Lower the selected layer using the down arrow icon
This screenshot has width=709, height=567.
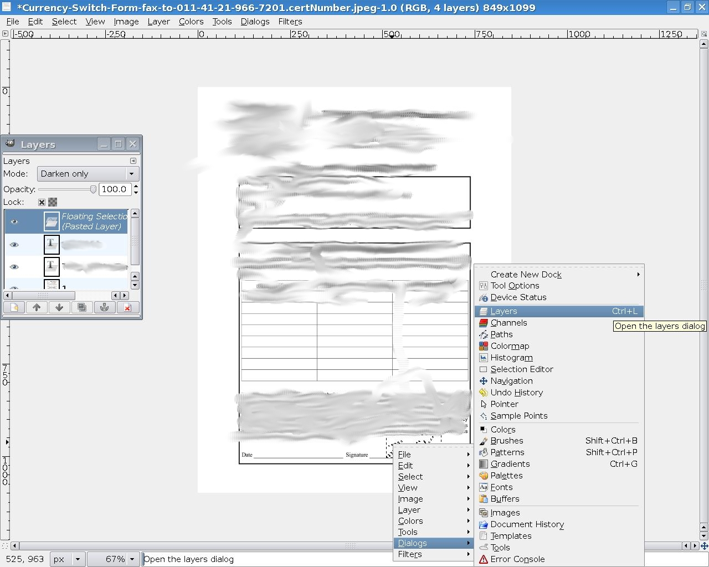point(59,307)
